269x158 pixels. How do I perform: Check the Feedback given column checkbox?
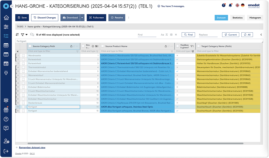pyautogui.click(x=177, y=46)
